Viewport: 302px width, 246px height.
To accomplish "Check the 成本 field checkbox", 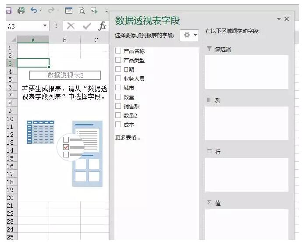I will [x=118, y=125].
